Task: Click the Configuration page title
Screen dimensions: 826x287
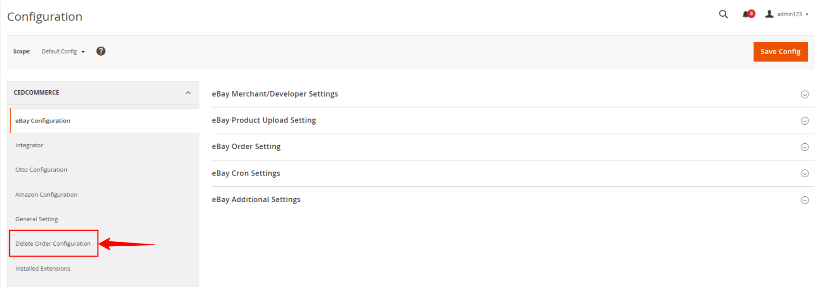Action: (44, 17)
